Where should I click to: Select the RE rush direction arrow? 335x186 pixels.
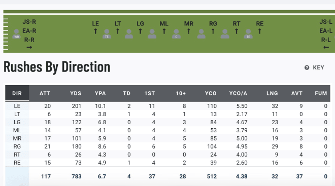pos(259,31)
